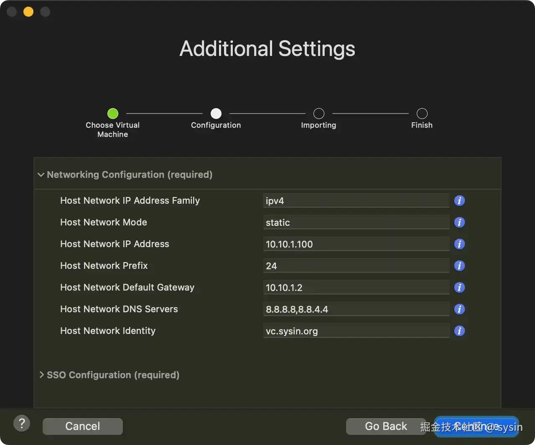535x445 pixels.
Task: Open info icon for Host Network IP Address
Action: pos(459,244)
